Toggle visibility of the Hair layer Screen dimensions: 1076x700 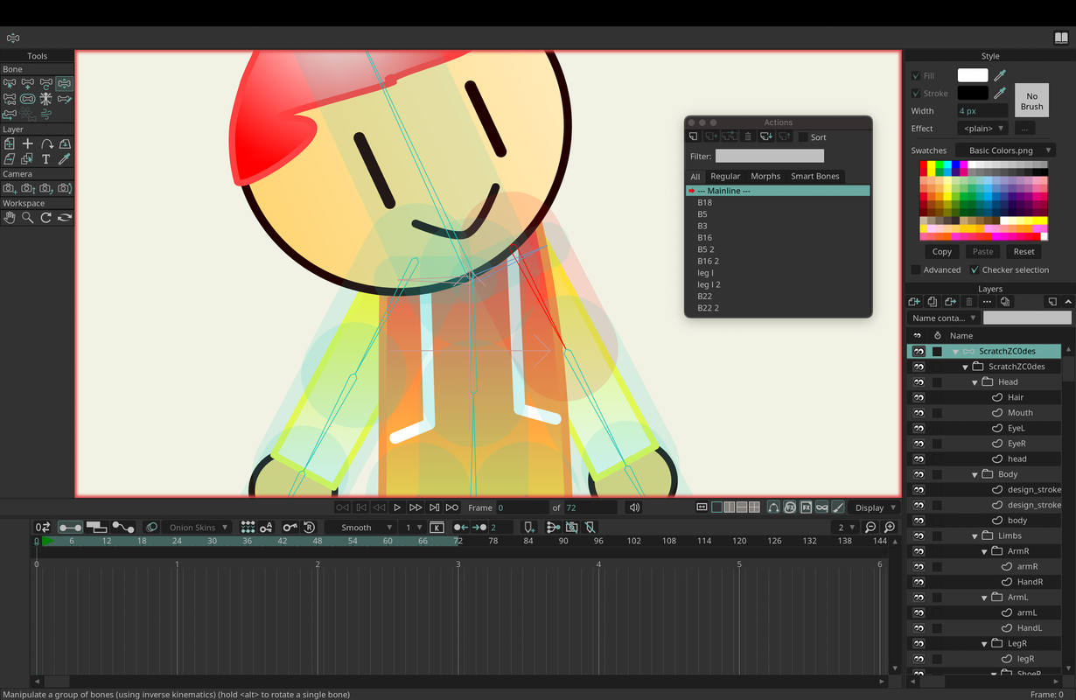pyautogui.click(x=919, y=397)
